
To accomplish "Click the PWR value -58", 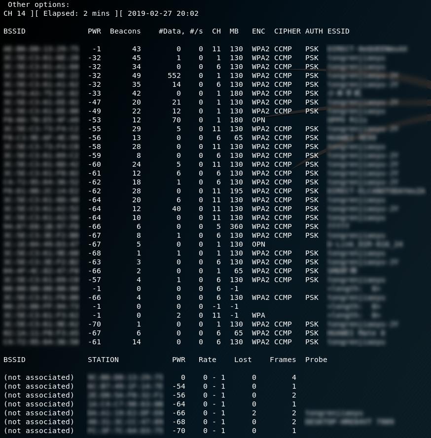I will (x=94, y=147).
